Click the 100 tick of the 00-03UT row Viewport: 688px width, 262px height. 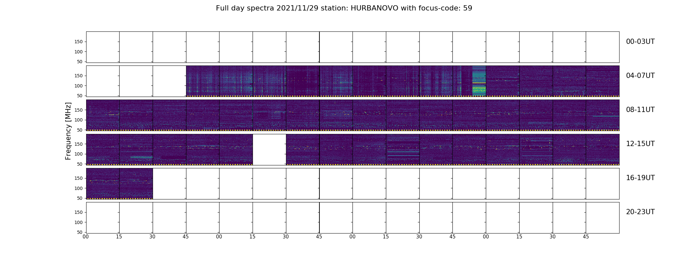click(x=79, y=52)
